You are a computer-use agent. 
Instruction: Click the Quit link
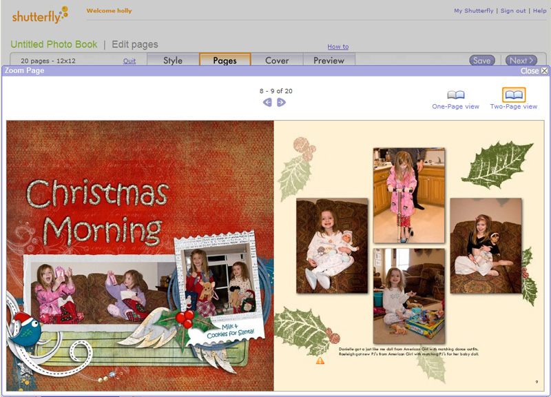(129, 61)
